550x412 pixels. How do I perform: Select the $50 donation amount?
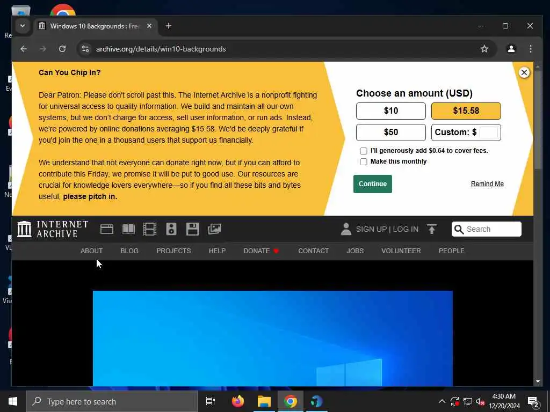click(391, 133)
